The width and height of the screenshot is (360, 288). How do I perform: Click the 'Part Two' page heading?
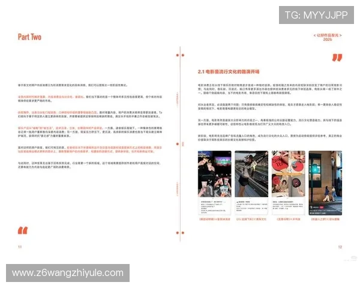pyautogui.click(x=29, y=37)
